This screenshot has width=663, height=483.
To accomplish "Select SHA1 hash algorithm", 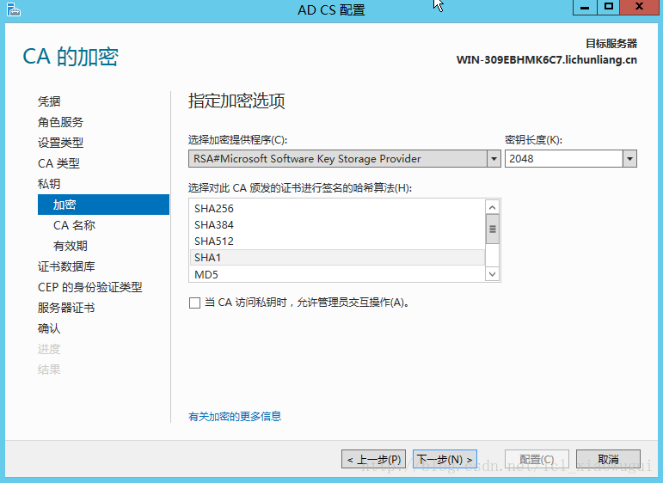I will [x=337, y=257].
